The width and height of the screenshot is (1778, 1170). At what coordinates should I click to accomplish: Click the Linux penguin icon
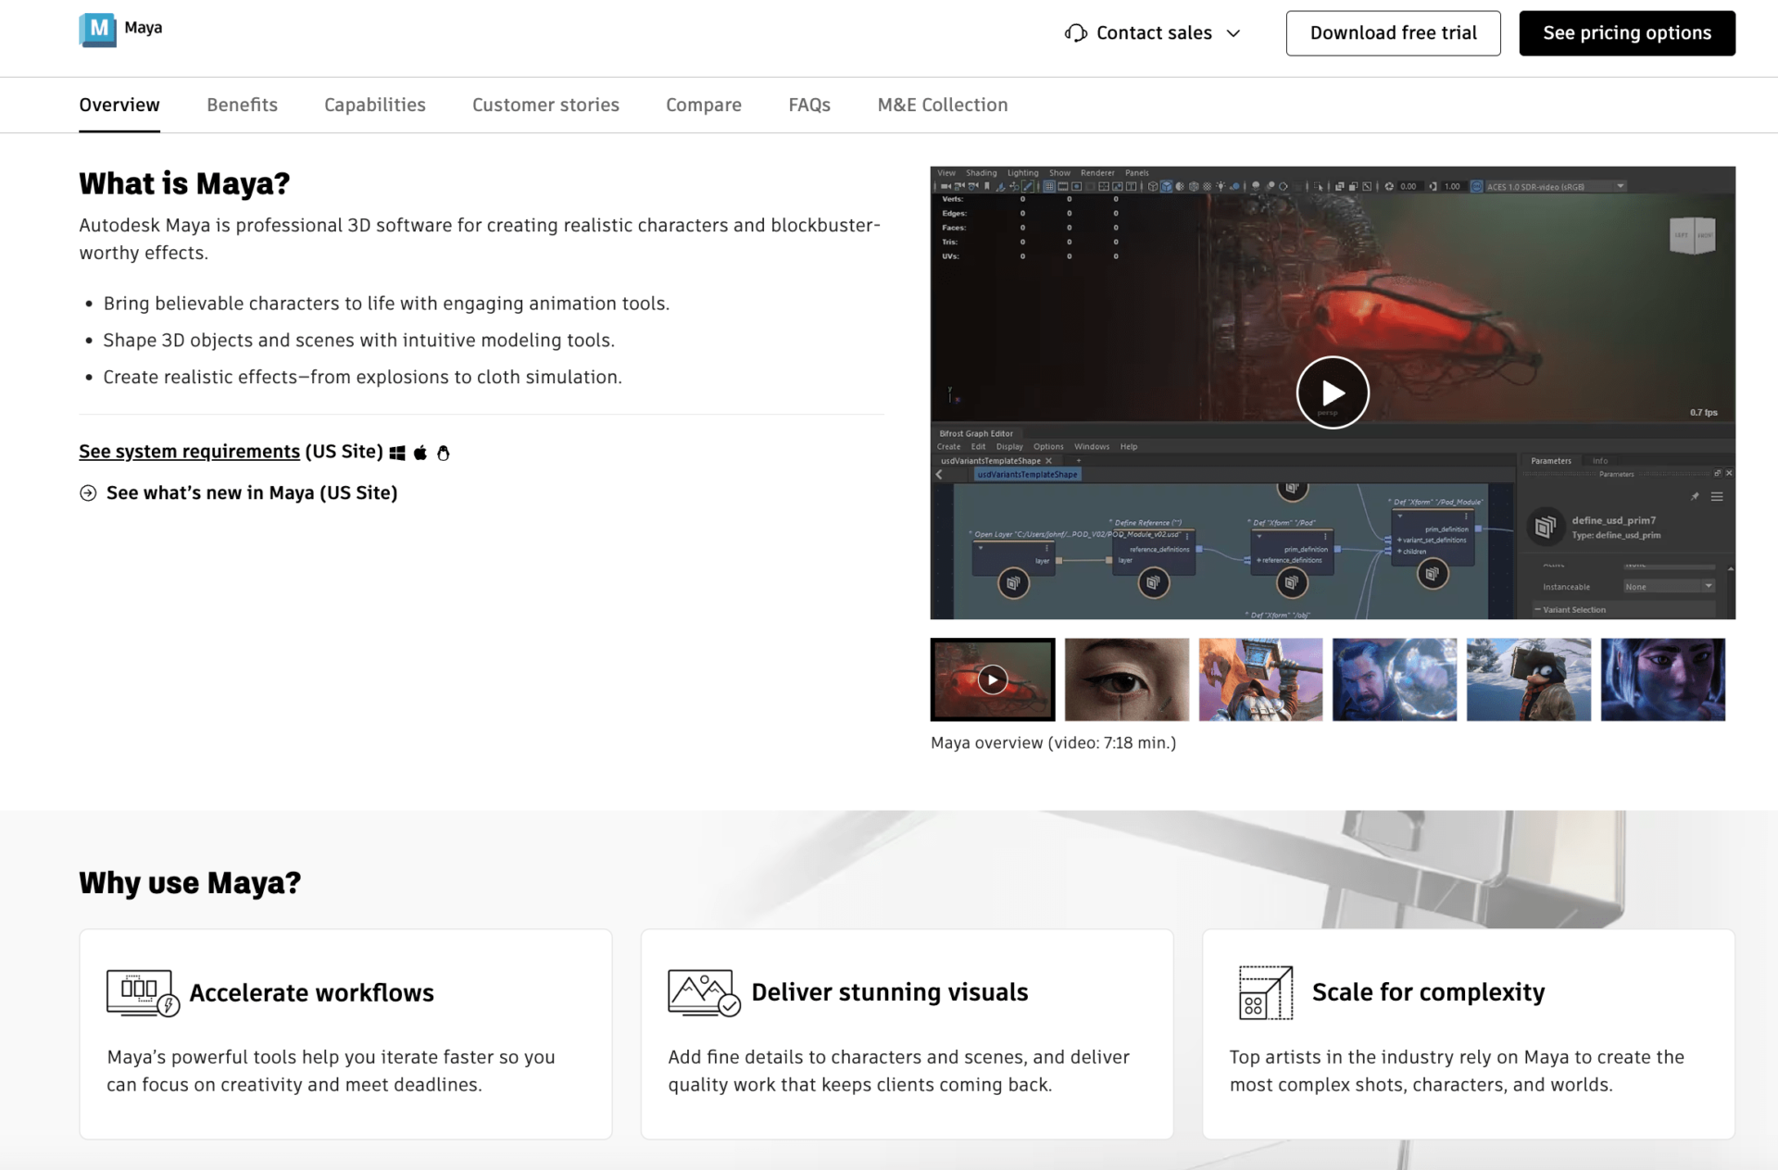[x=443, y=453]
